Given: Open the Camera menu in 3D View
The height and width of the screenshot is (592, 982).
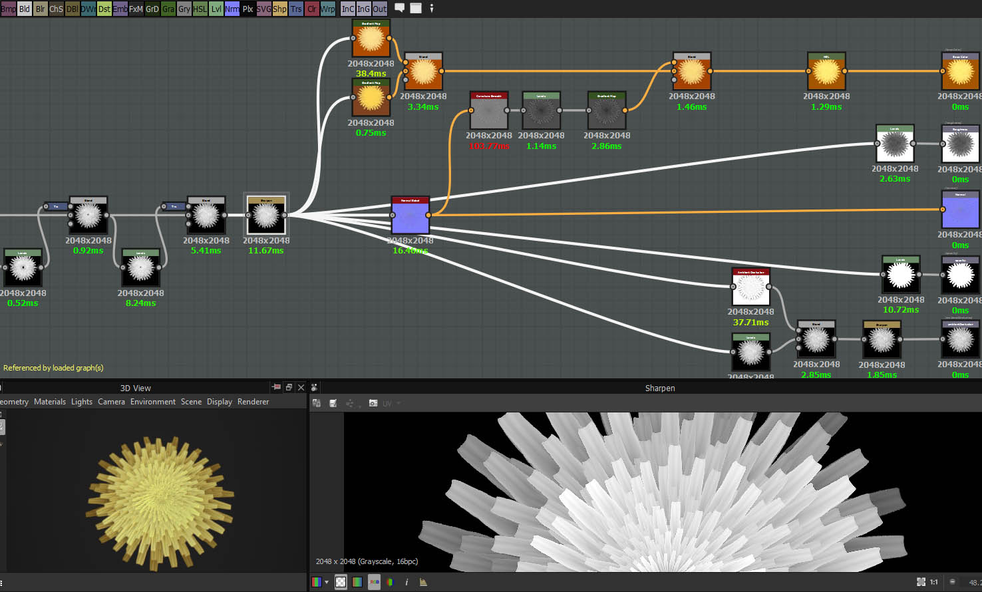Looking at the screenshot, I should tap(111, 402).
